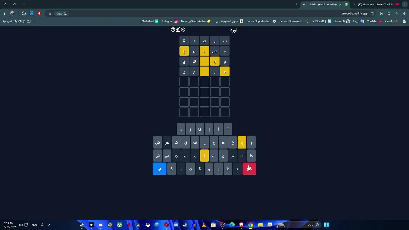The height and width of the screenshot is (230, 409).
Task: Open Brave browser from the taskbar
Action: point(241,225)
